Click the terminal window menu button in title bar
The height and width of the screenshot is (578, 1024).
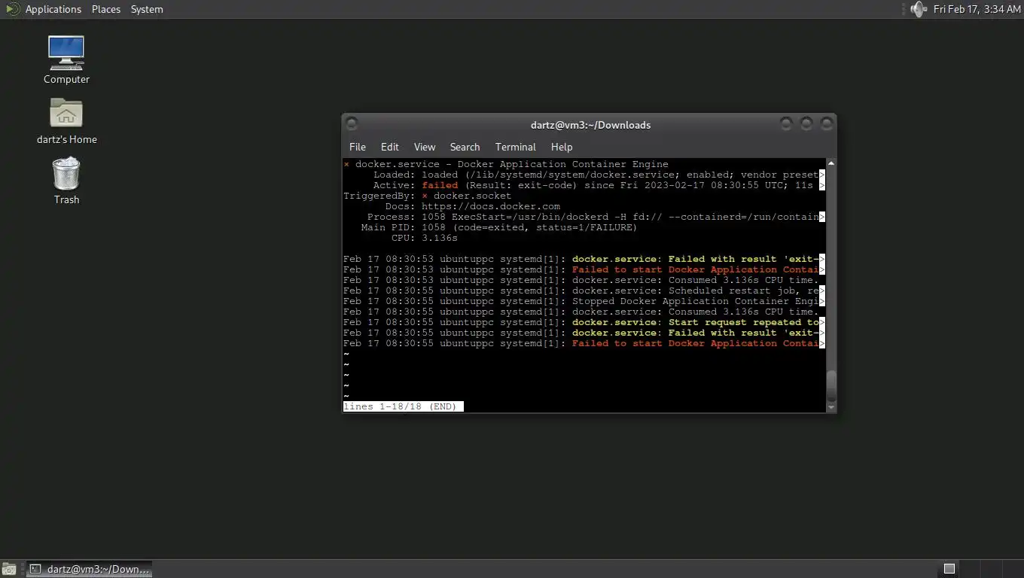point(352,124)
